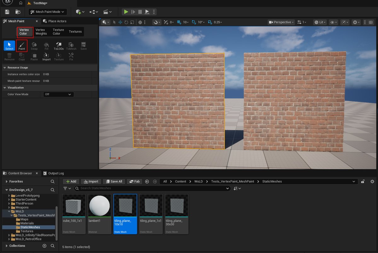378x253 pixels.
Task: Click the Save All button
Action: (114, 182)
